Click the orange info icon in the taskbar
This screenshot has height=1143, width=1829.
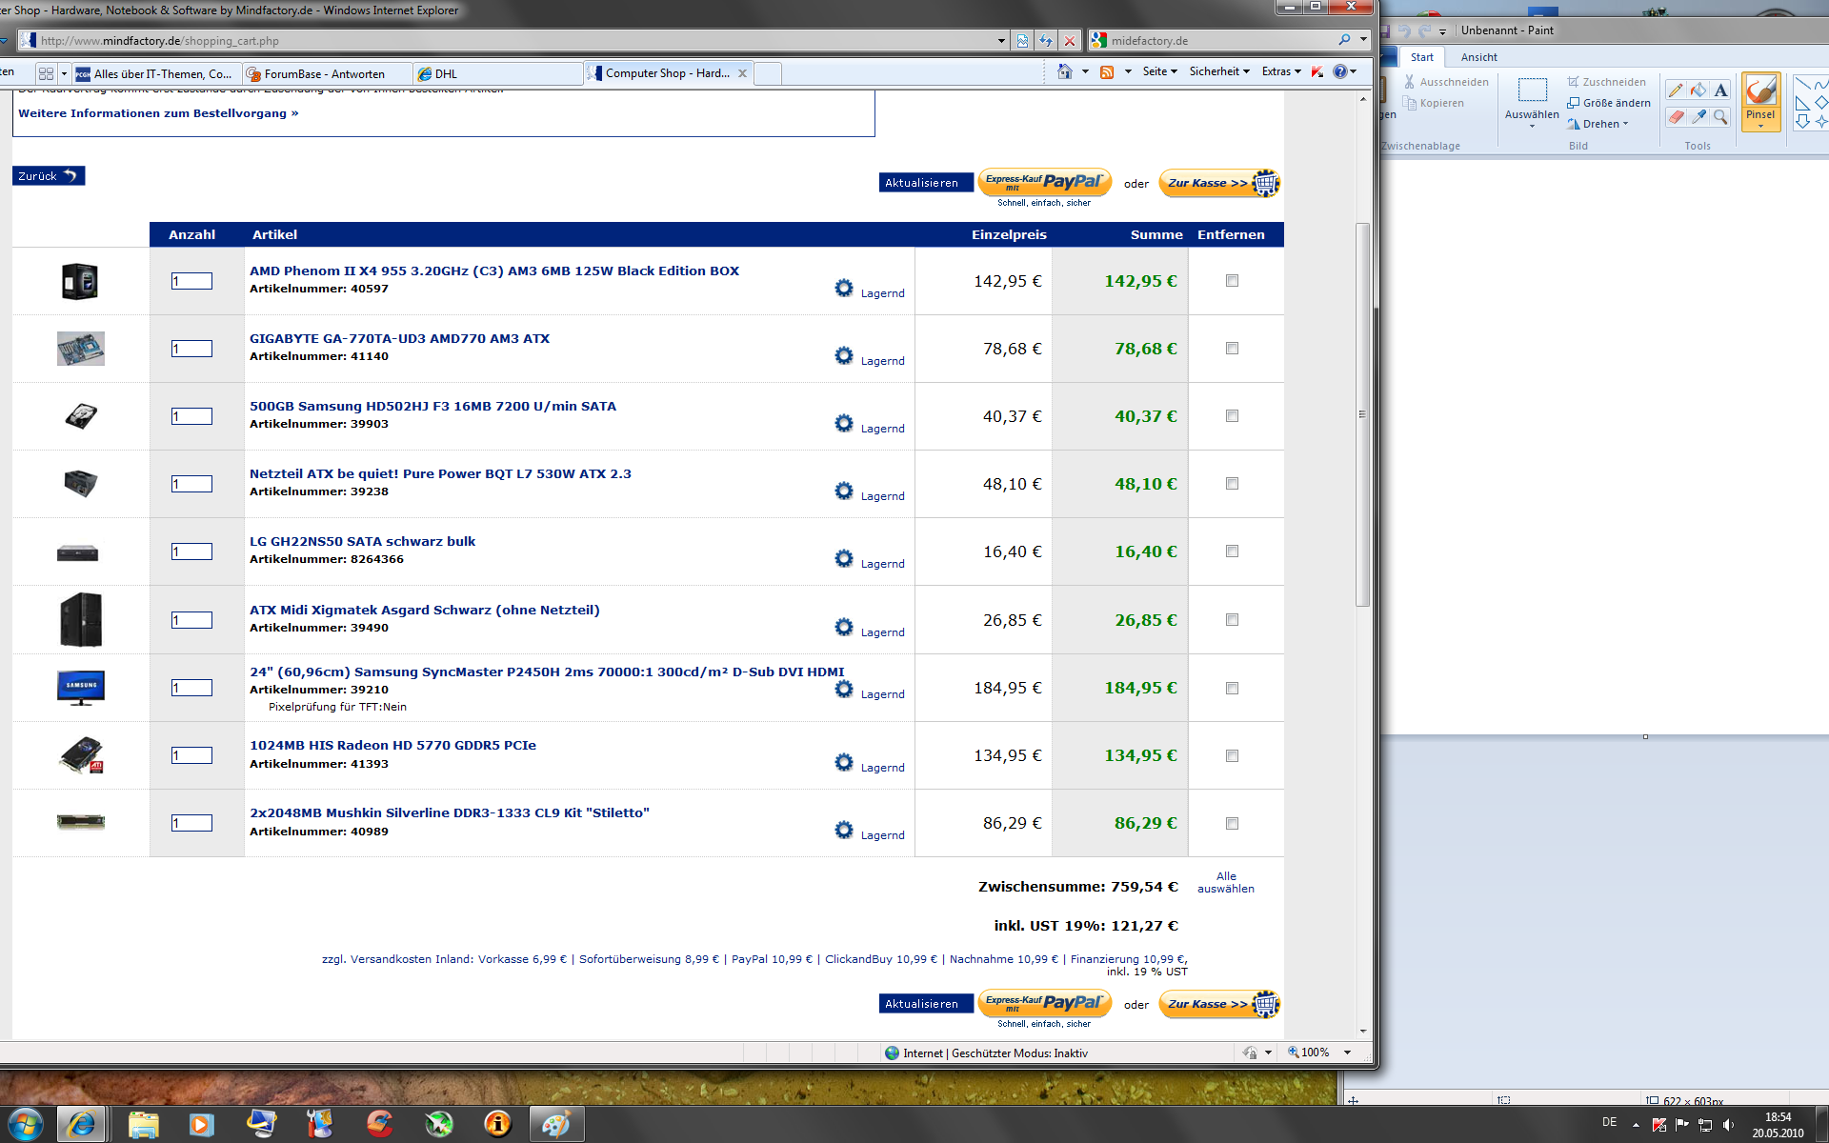497,1124
